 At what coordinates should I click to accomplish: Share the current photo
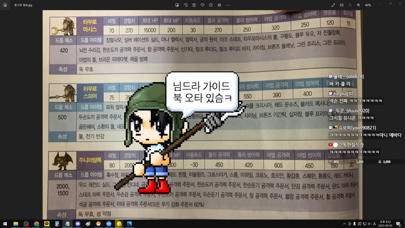point(219,5)
